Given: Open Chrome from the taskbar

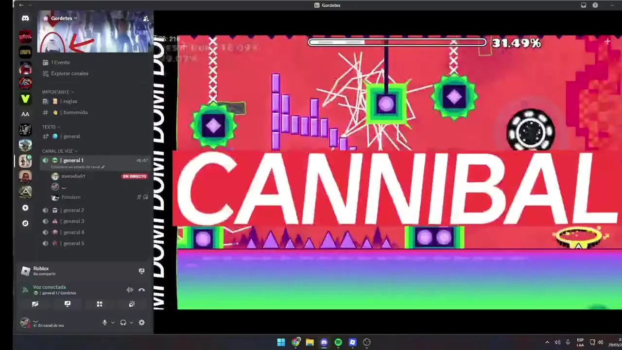Looking at the screenshot, I should [x=295, y=342].
